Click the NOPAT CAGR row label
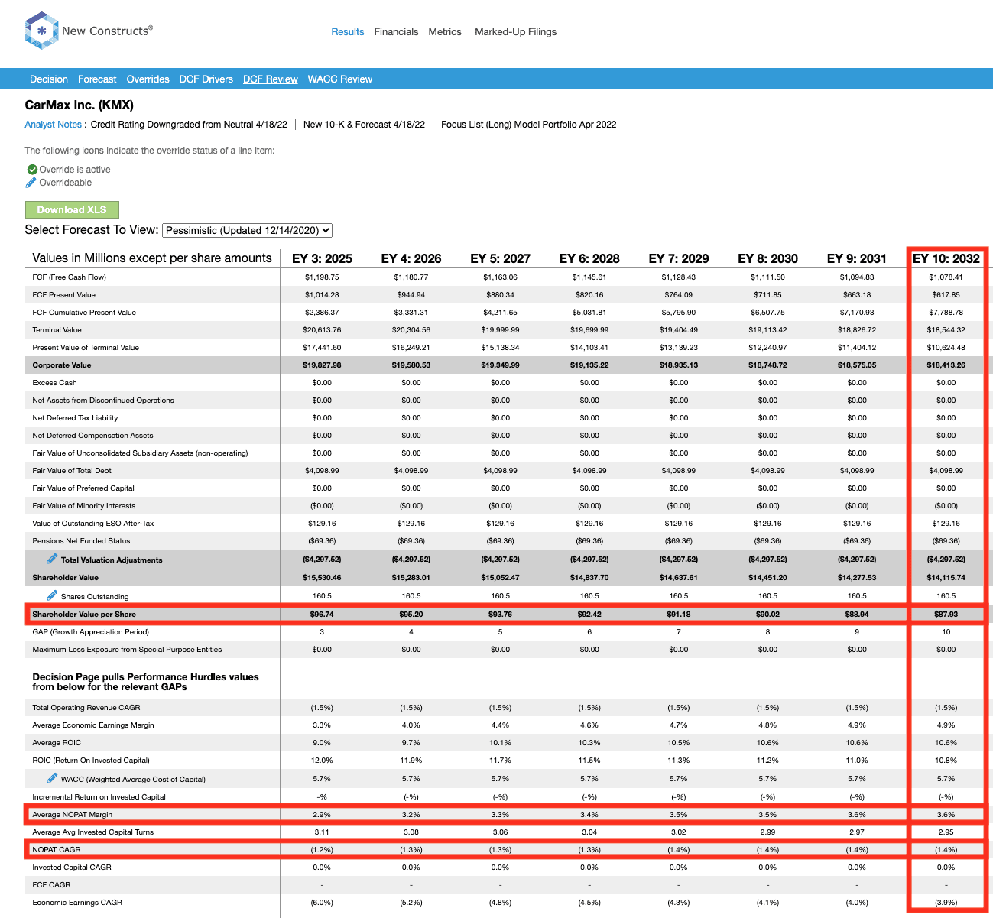 pos(57,850)
